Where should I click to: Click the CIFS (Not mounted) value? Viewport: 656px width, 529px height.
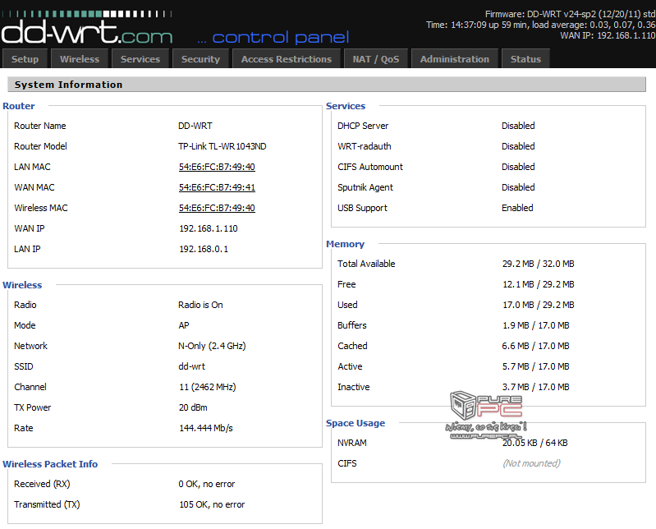point(531,463)
